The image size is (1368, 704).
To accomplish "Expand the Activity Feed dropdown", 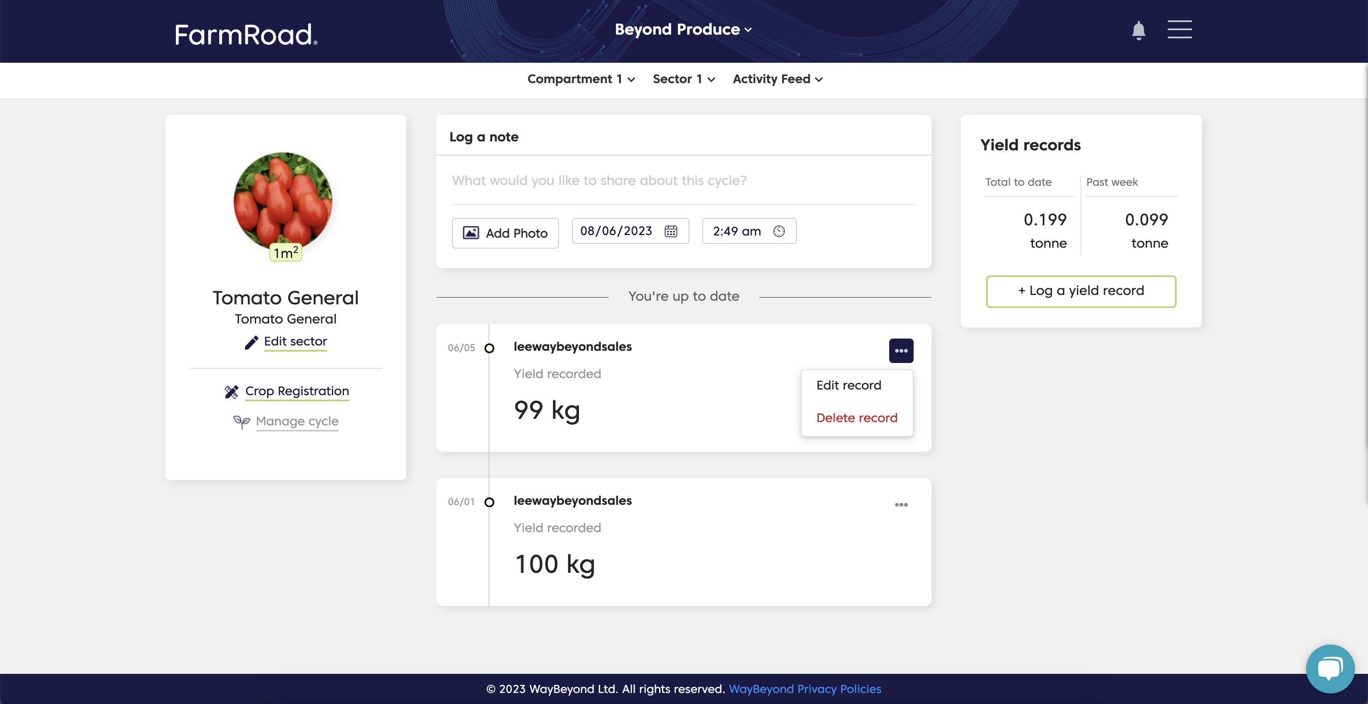I will click(778, 79).
